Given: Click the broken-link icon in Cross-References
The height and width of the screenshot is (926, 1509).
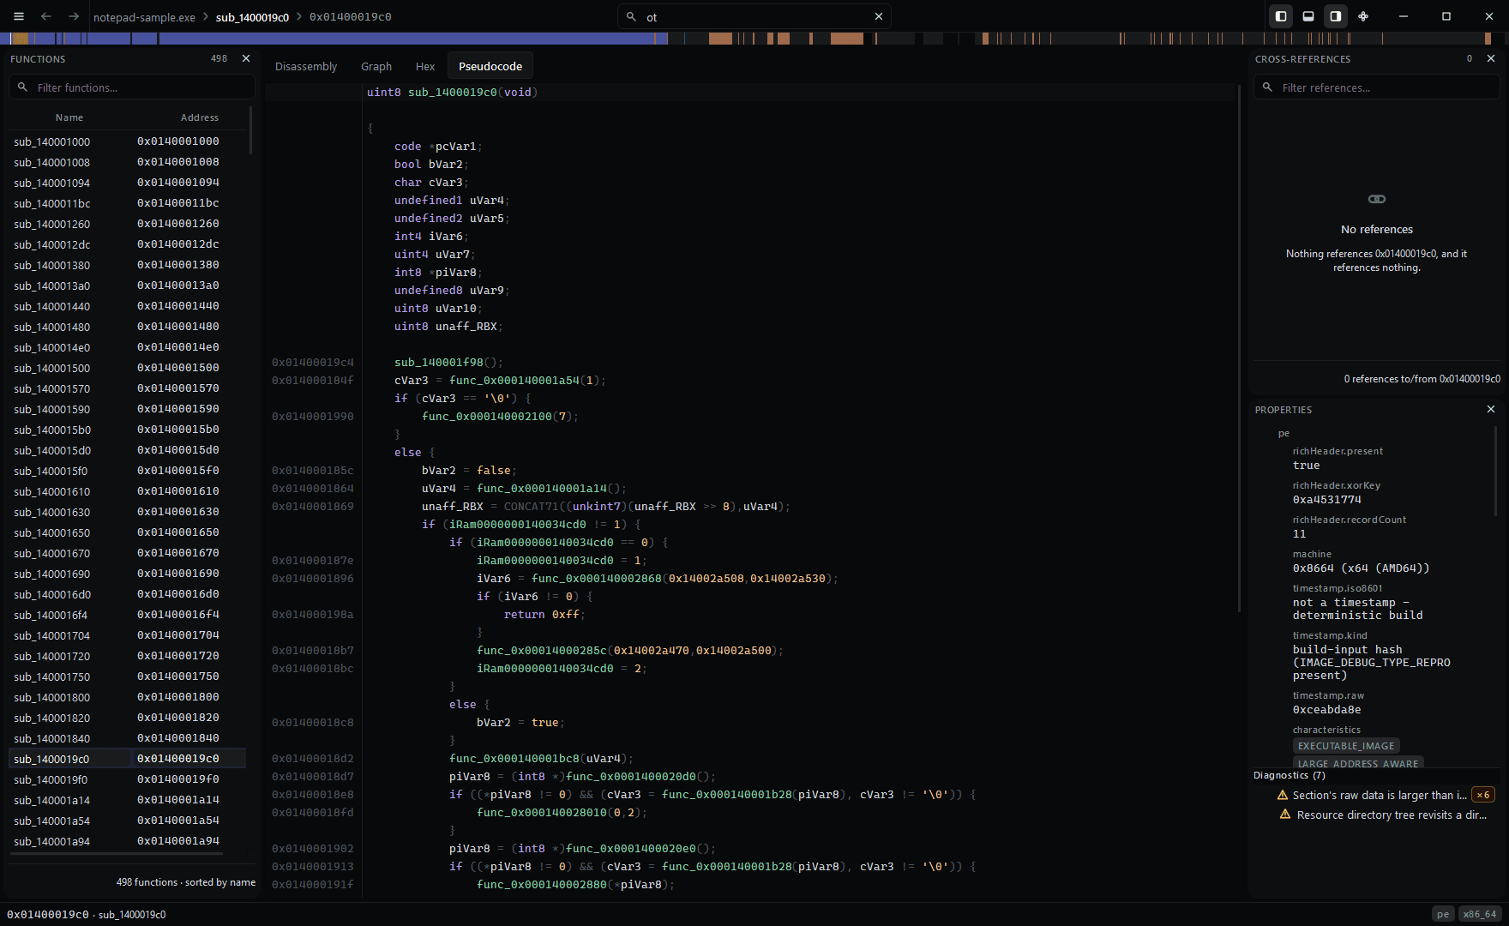Looking at the screenshot, I should click(1376, 199).
